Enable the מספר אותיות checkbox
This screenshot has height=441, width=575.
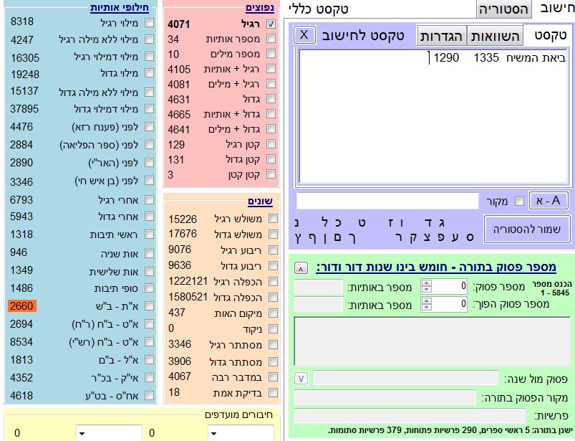point(271,39)
